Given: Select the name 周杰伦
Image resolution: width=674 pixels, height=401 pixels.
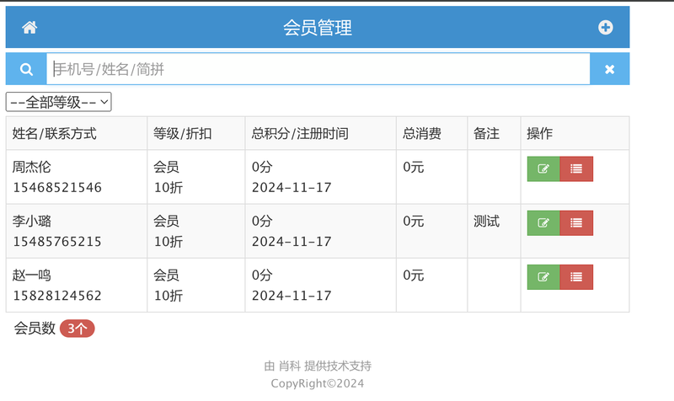Looking at the screenshot, I should tap(31, 167).
